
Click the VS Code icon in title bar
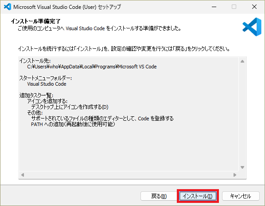tap(8, 7)
